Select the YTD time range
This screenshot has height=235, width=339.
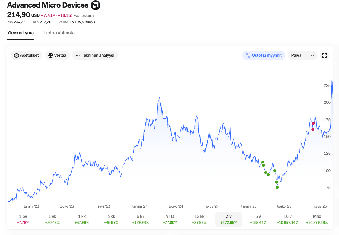pyautogui.click(x=170, y=219)
